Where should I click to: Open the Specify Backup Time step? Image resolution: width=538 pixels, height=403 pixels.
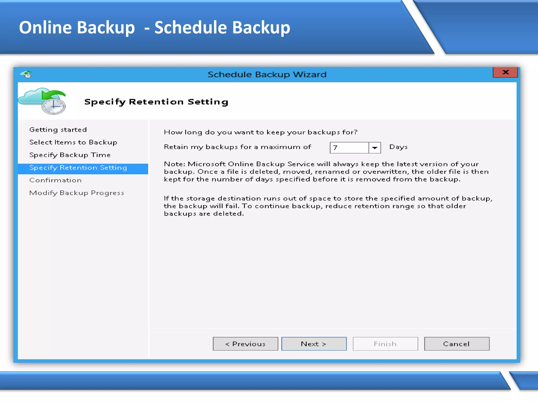click(x=70, y=155)
